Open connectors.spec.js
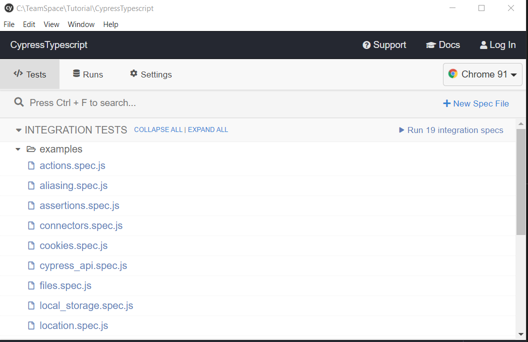Image resolution: width=528 pixels, height=342 pixels. (x=81, y=225)
